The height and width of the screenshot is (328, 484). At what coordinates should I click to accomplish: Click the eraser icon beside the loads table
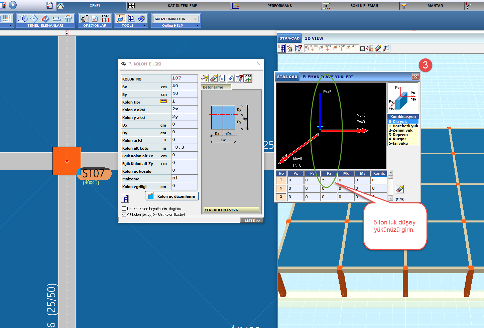tap(399, 189)
